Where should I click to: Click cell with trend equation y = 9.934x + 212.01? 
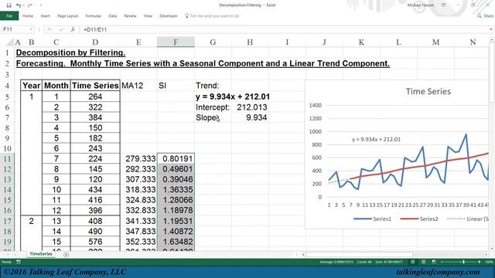click(x=233, y=97)
